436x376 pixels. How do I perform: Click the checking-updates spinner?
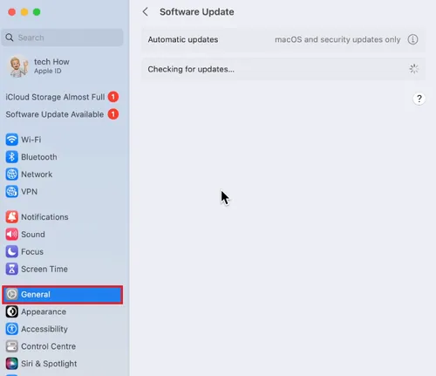413,69
